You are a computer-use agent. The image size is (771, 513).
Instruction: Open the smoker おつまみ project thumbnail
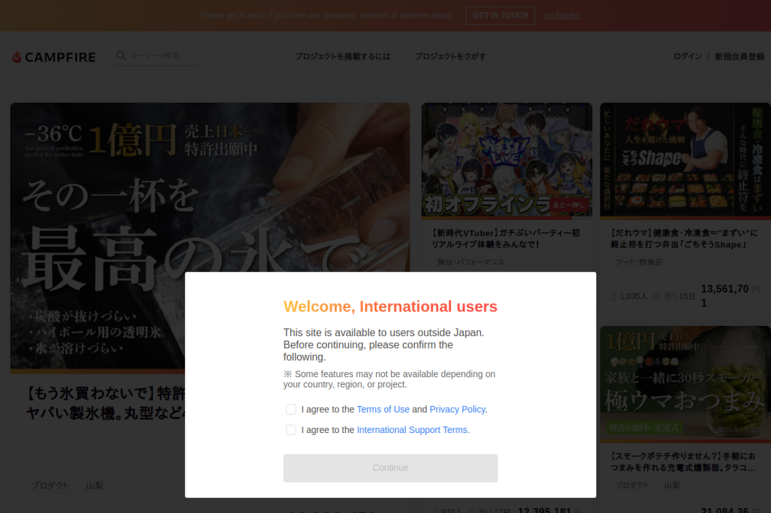pos(685,382)
